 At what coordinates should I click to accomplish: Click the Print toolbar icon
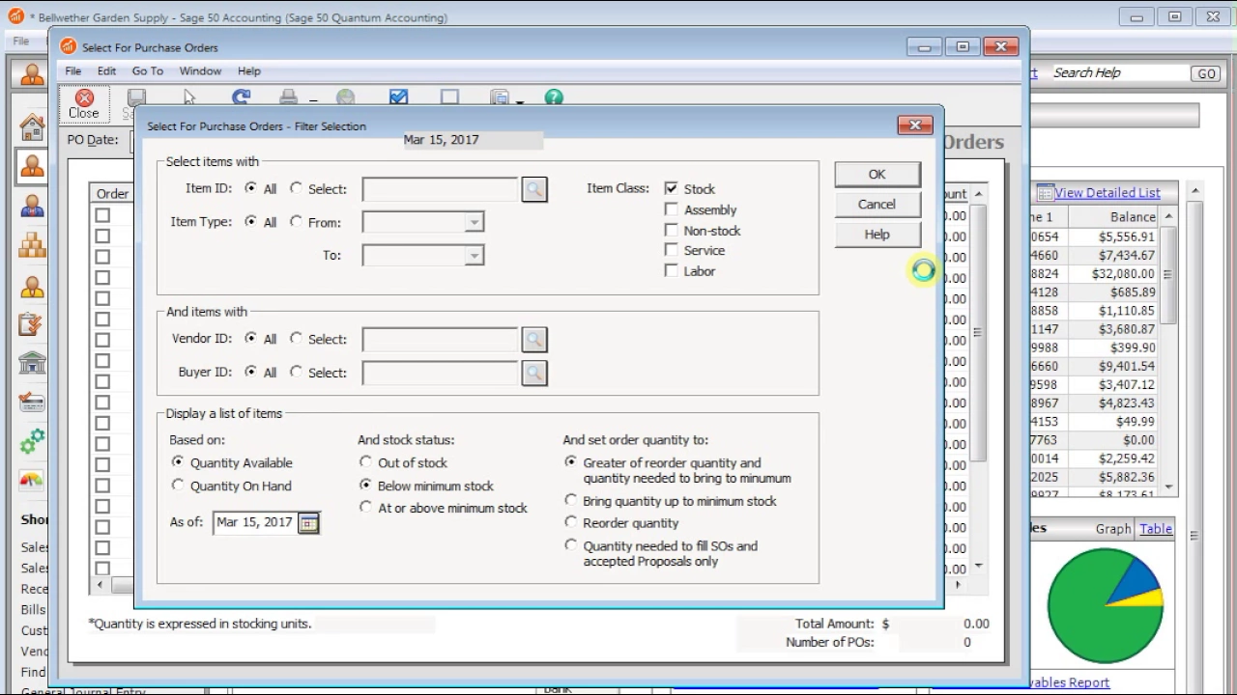(x=288, y=97)
